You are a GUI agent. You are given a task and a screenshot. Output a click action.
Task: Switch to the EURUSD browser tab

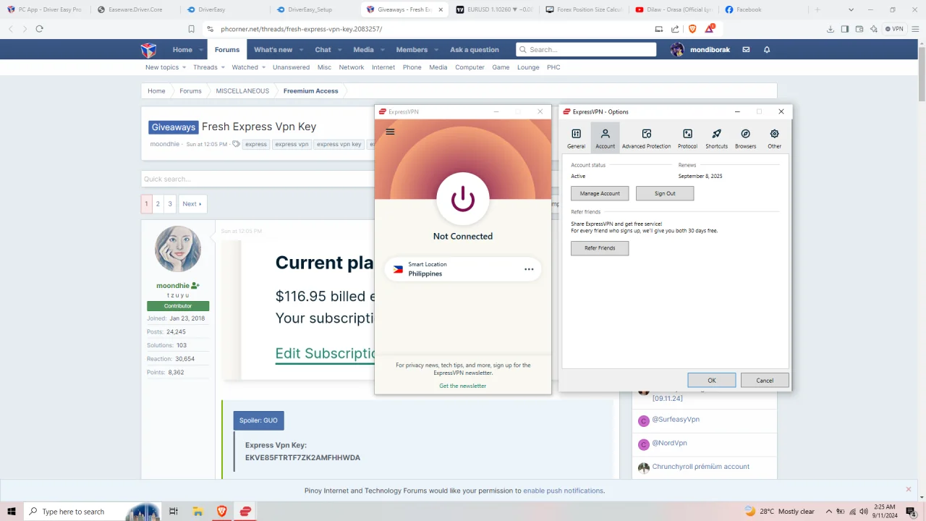tap(494, 9)
